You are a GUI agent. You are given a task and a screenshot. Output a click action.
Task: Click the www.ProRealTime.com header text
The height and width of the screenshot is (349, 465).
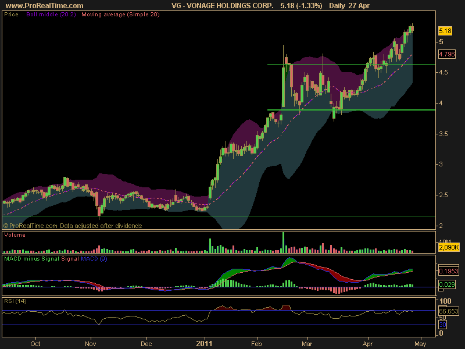45,6
